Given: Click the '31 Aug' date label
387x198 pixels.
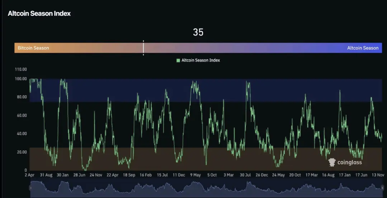Looking at the screenshot, I should click(x=46, y=175).
